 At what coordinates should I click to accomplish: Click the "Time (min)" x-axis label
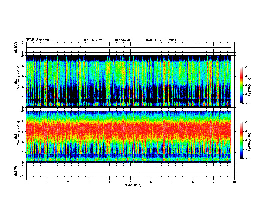point(133,185)
